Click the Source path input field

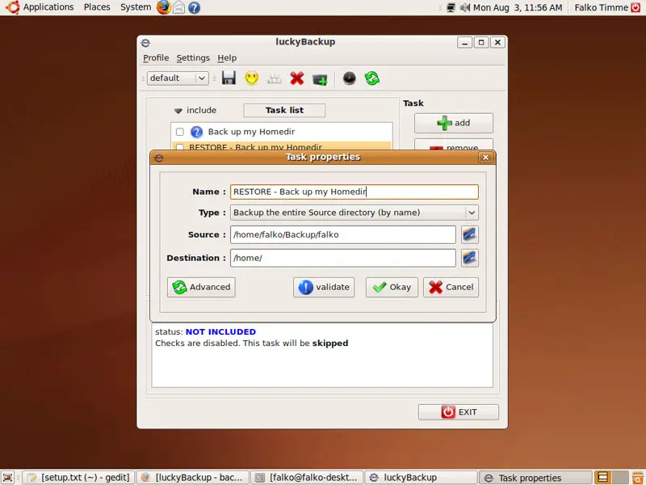coord(342,234)
